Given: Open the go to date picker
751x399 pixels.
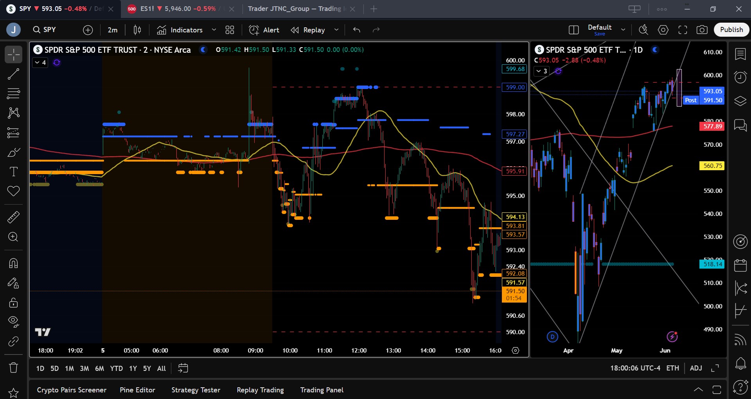Looking at the screenshot, I should (x=183, y=368).
